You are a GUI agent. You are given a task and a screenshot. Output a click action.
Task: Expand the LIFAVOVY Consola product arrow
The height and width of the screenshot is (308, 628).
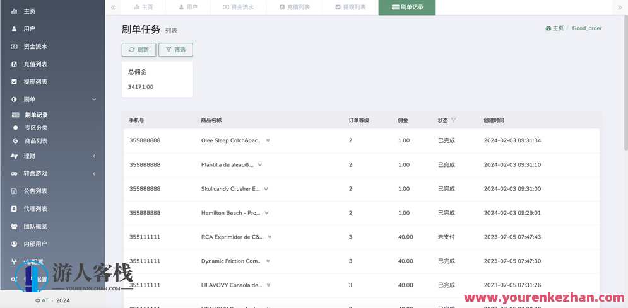coord(268,285)
